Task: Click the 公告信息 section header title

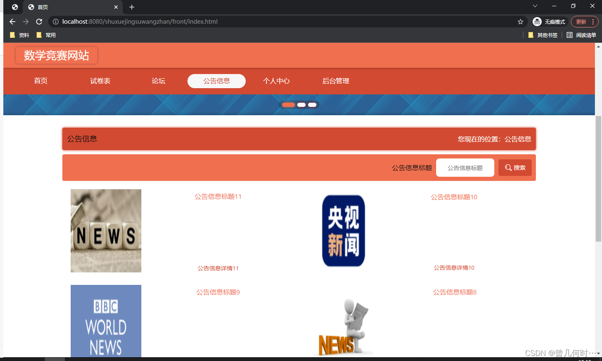Action: pyautogui.click(x=82, y=139)
